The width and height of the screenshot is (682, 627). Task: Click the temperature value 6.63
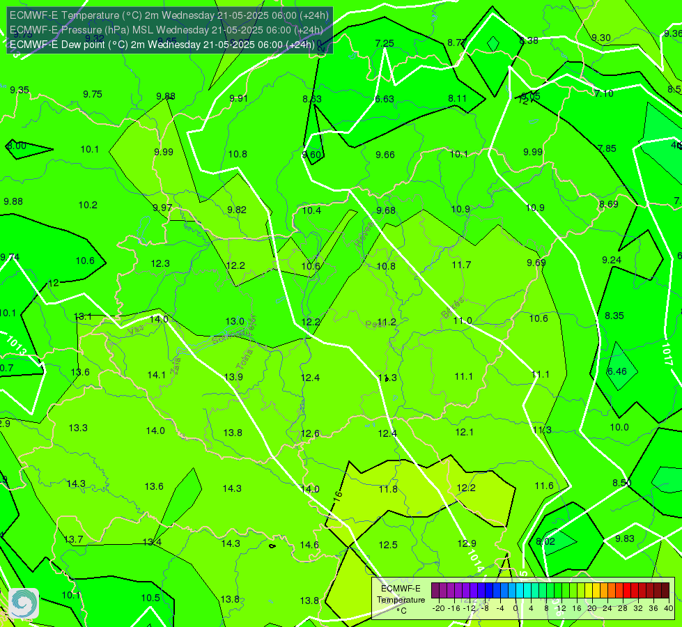tap(385, 99)
